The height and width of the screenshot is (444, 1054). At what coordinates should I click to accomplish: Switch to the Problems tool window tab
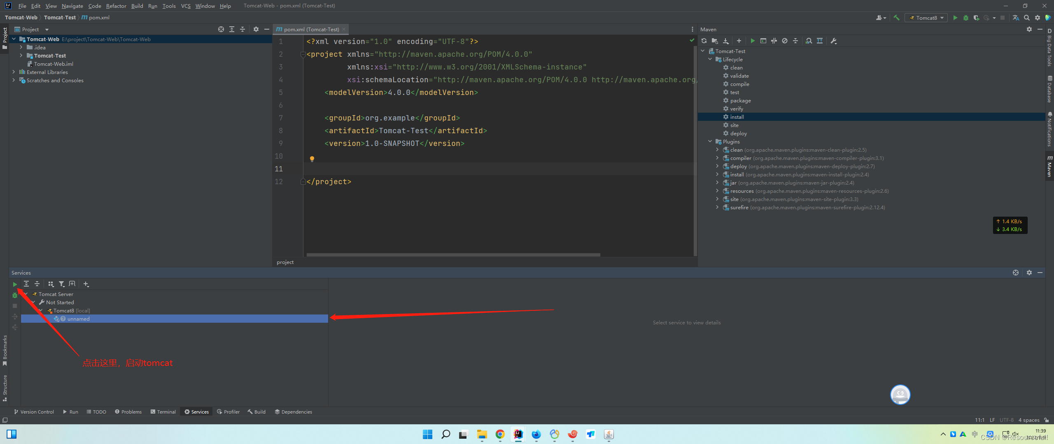click(x=128, y=412)
